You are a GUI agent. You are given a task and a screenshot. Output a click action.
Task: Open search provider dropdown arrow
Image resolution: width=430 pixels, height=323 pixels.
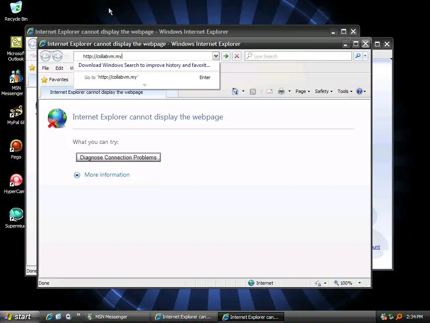[x=365, y=56]
